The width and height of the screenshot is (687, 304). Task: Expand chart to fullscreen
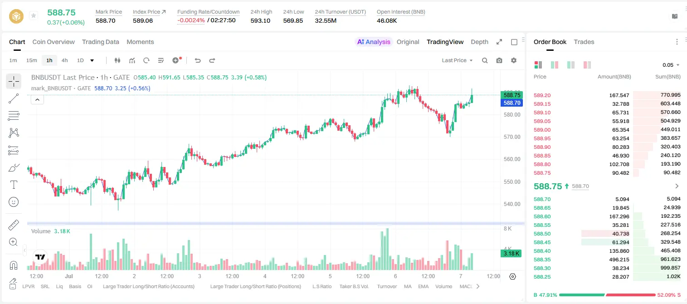coord(499,42)
